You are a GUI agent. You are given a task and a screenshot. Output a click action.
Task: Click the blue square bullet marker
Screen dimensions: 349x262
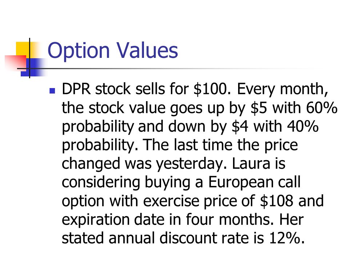pos(52,91)
